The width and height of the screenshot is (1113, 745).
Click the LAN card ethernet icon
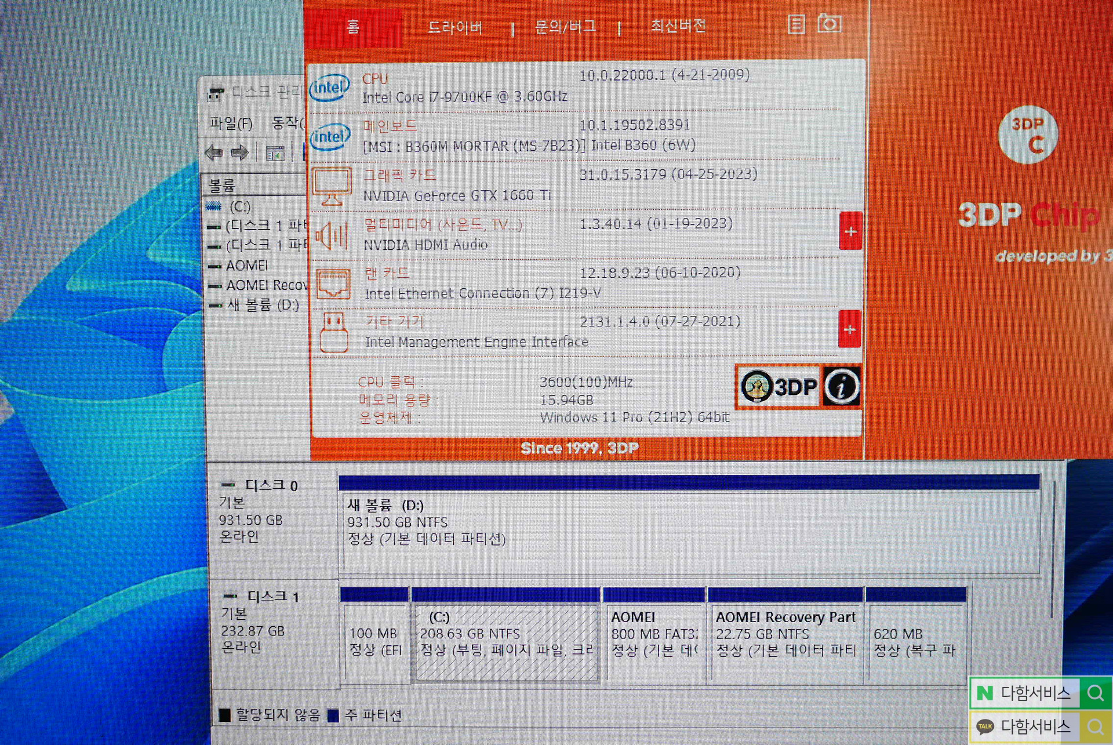click(333, 284)
